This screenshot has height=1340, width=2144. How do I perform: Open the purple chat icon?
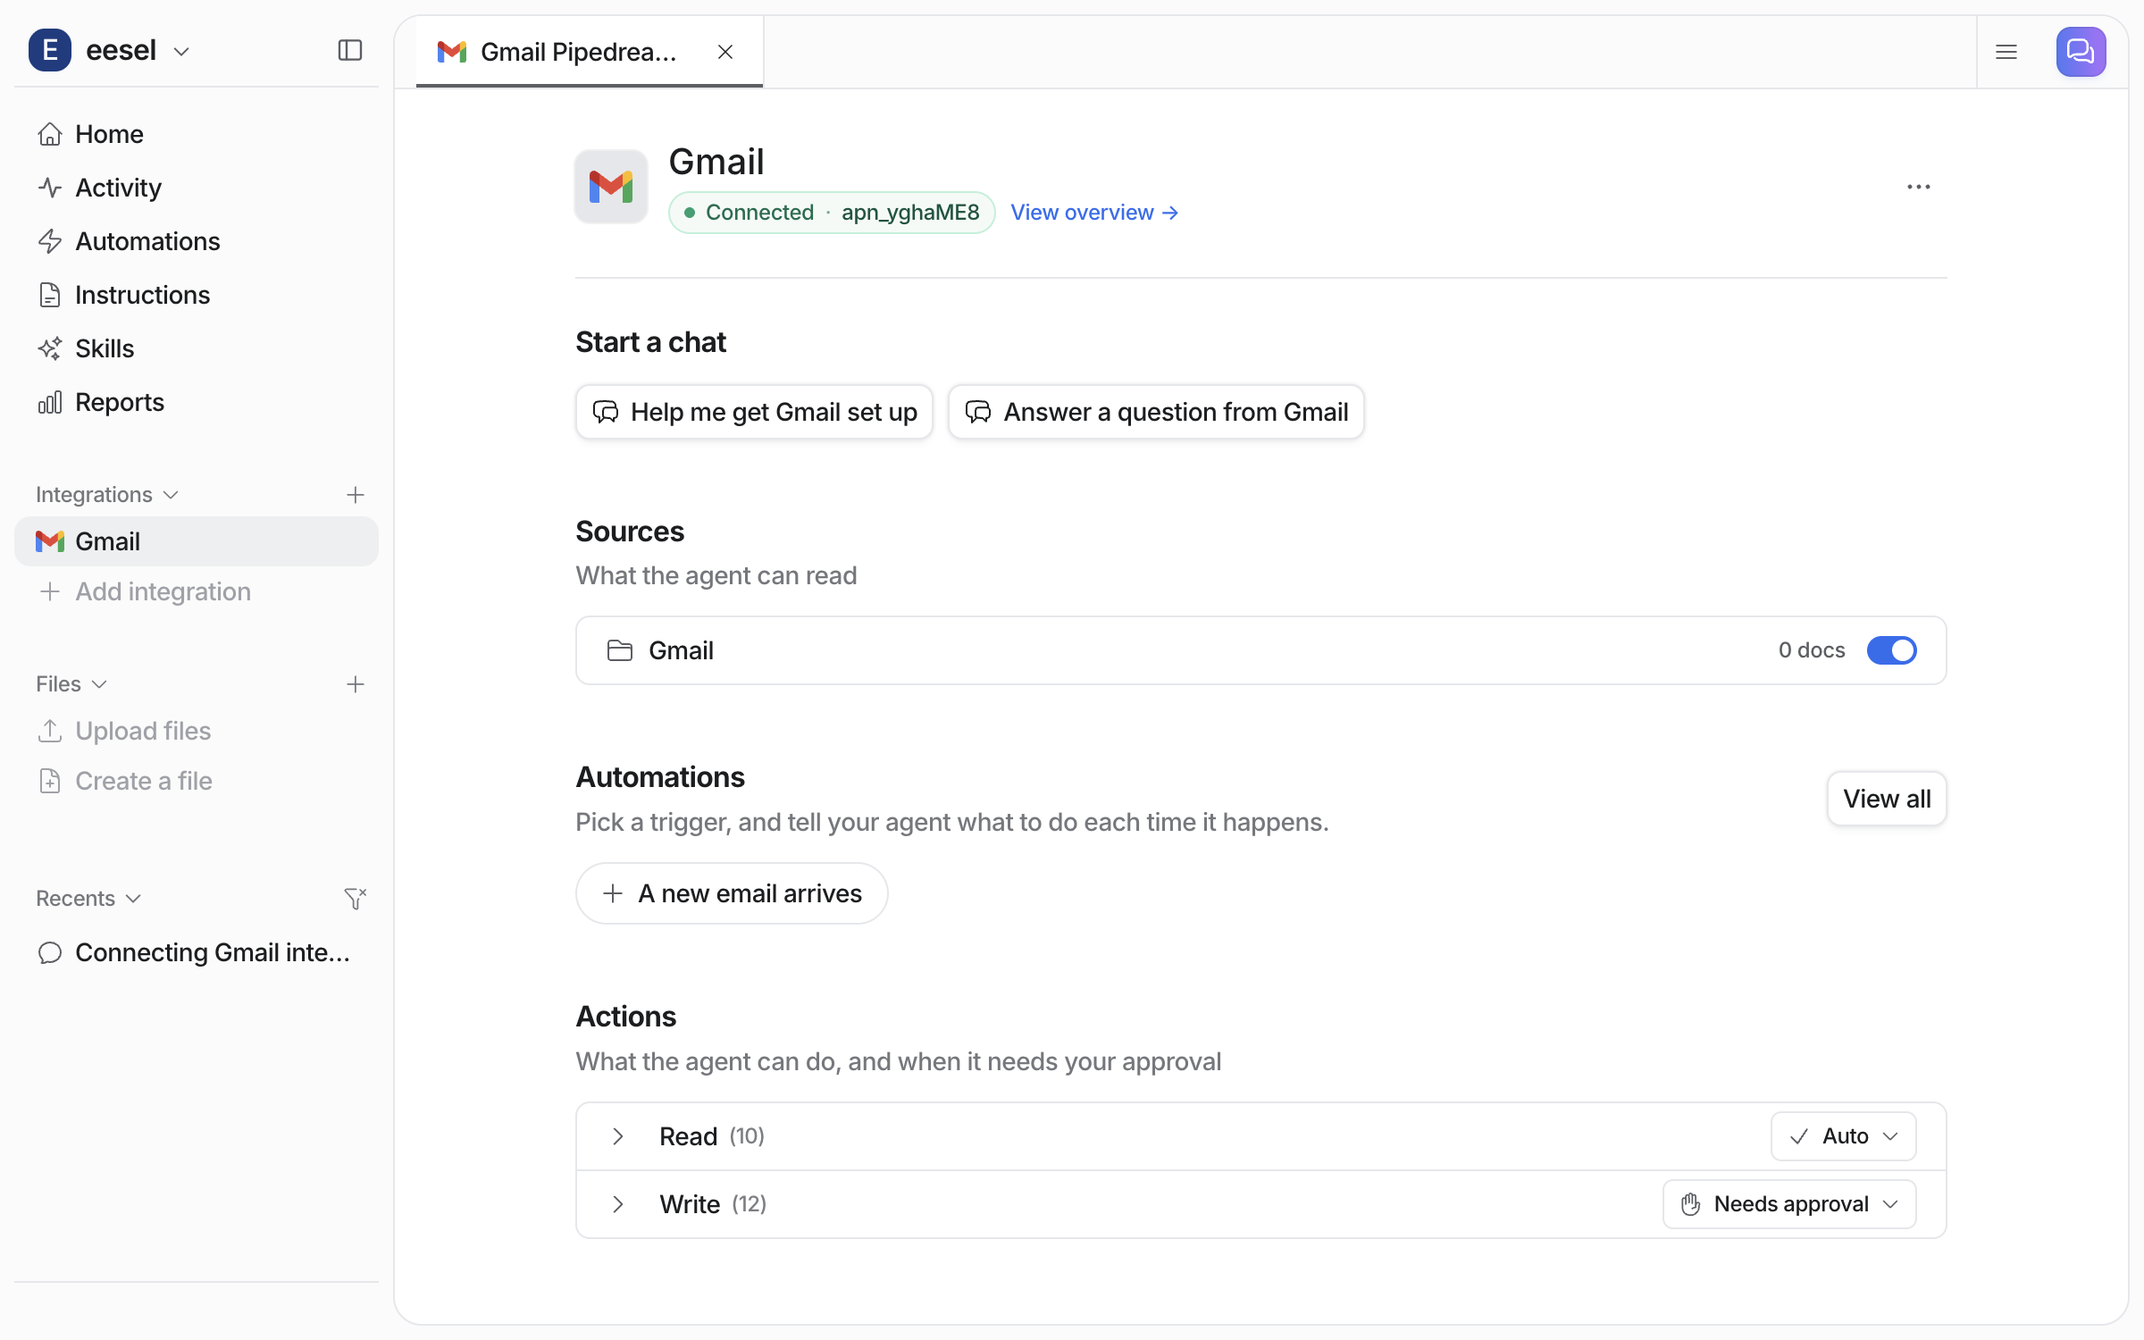[2081, 52]
